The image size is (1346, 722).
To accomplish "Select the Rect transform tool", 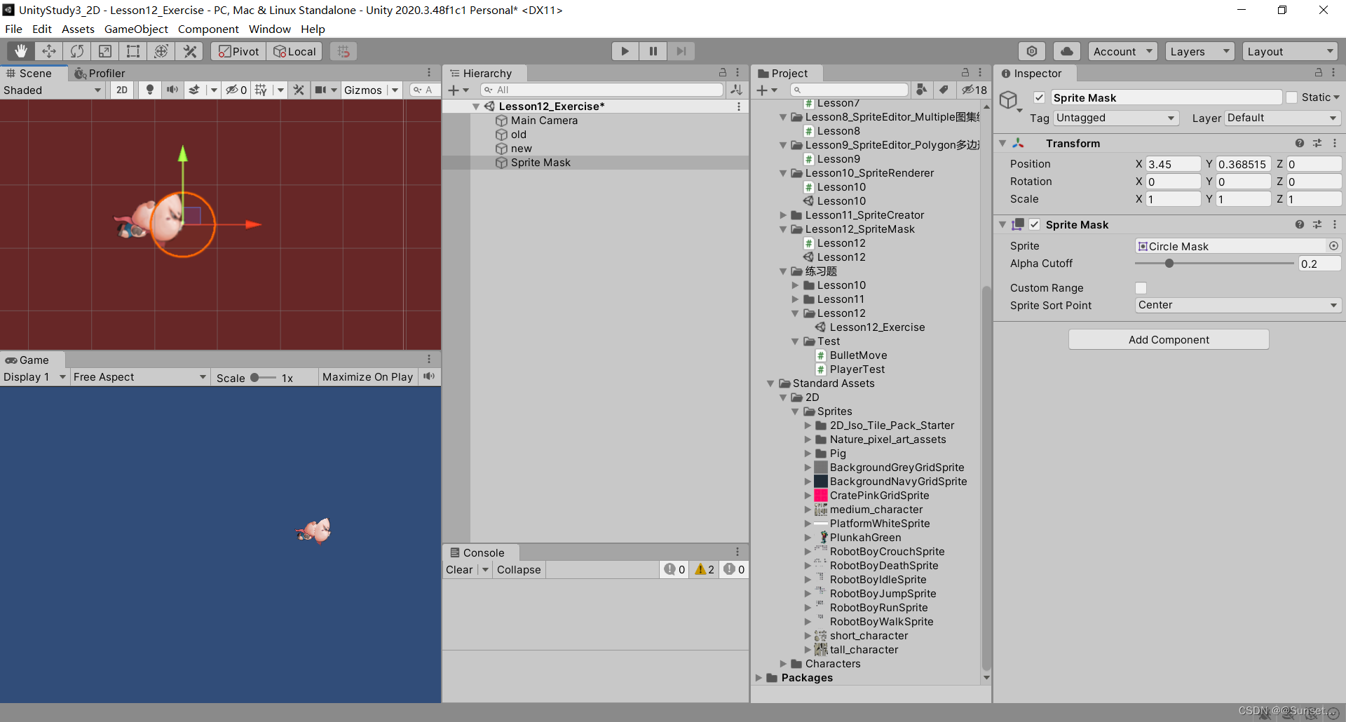I will click(x=133, y=51).
